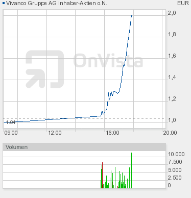This screenshot has height=198, width=191.
Task: Click the EUR currency label
Action: point(183,3)
